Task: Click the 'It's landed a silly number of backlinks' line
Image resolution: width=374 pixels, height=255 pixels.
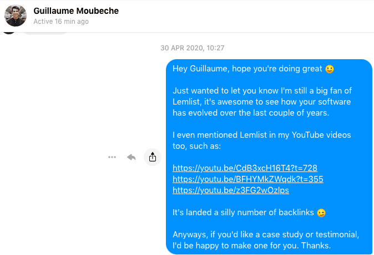Action: click(x=249, y=212)
